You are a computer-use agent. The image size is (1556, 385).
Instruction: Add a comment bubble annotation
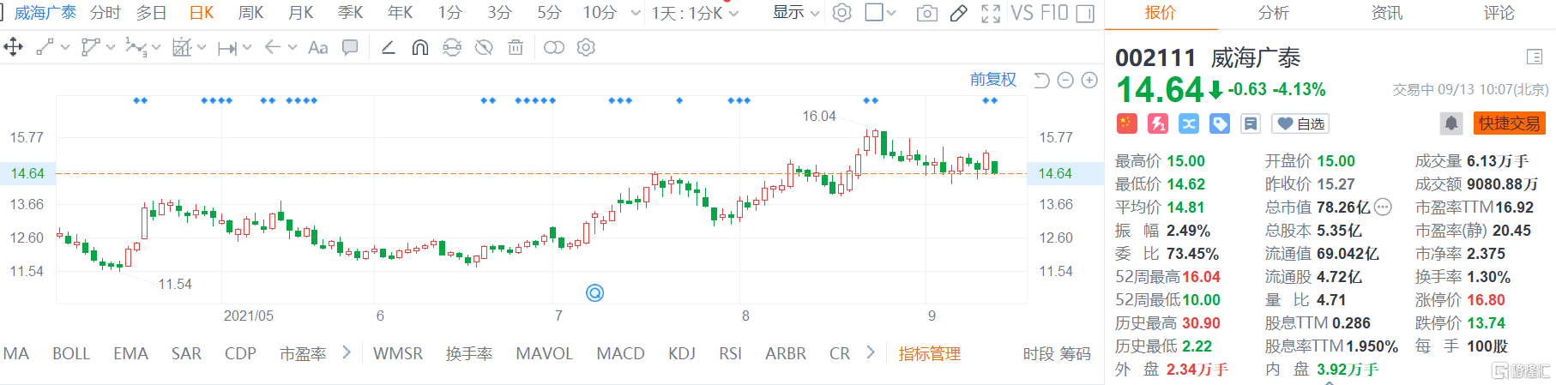coord(350,47)
